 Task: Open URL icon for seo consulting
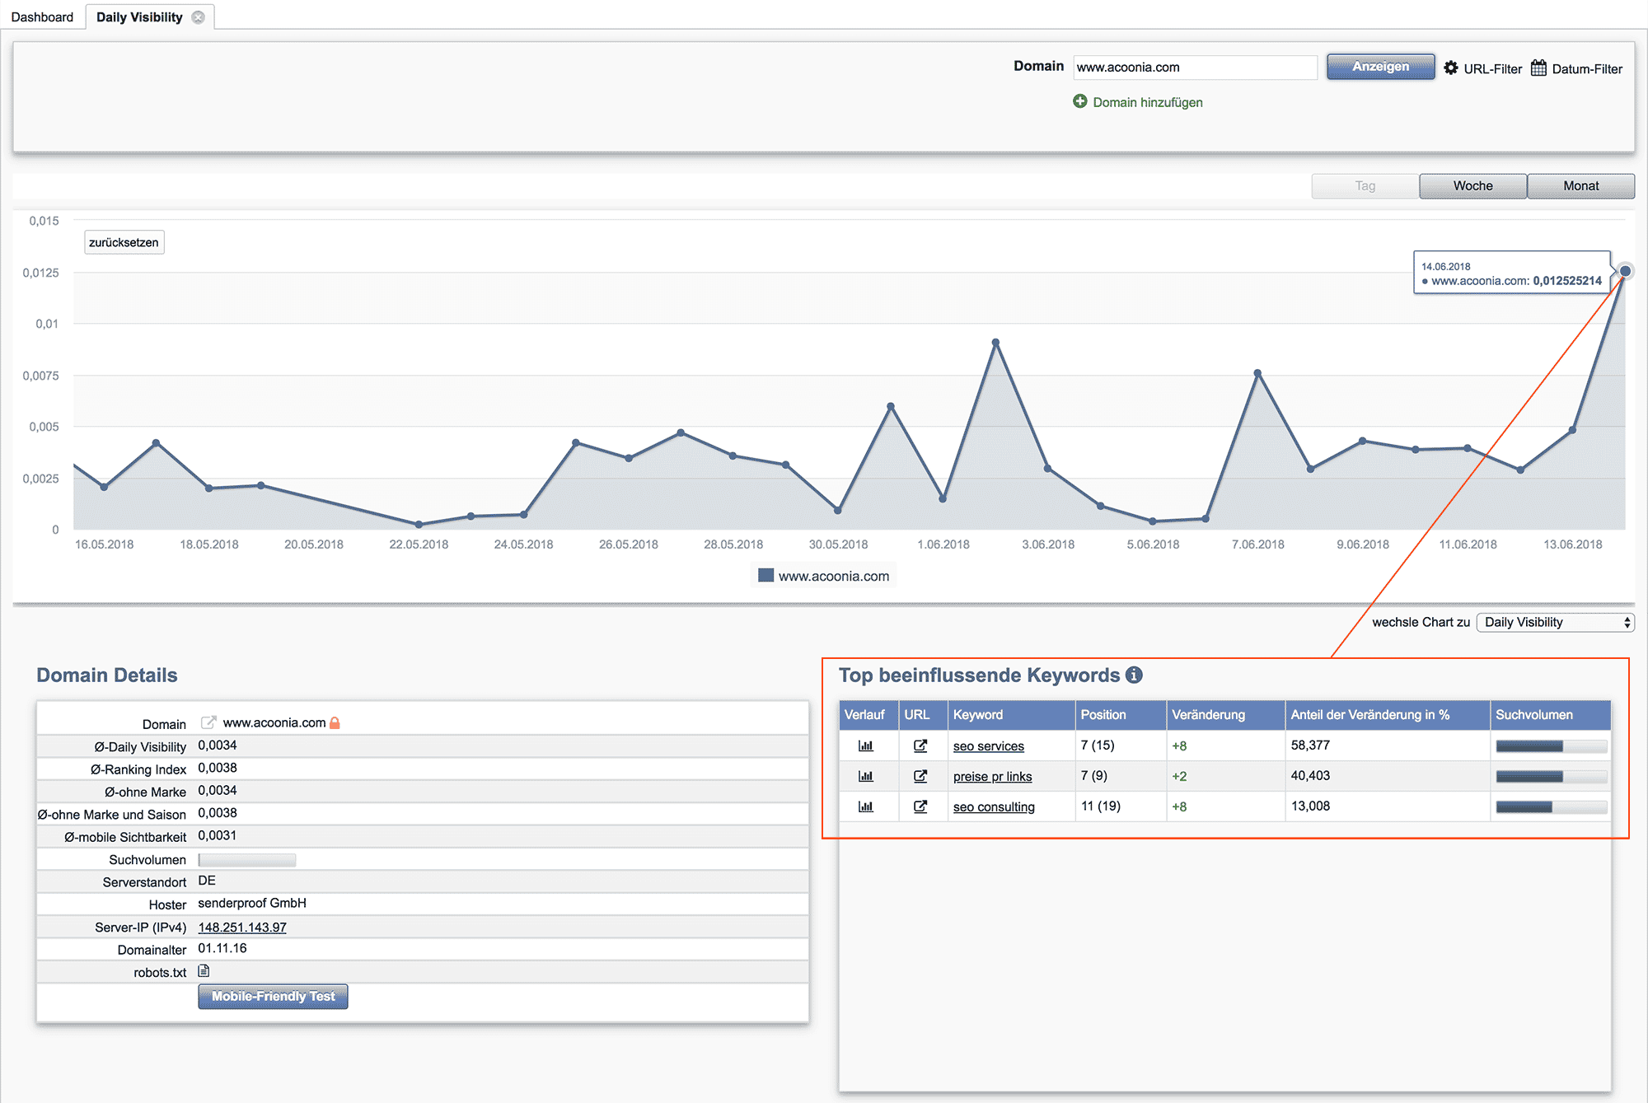click(x=920, y=806)
